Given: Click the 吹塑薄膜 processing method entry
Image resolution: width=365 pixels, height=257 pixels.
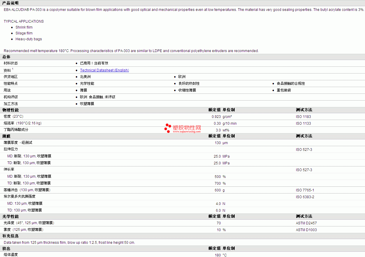Looking at the screenshot, I should (x=87, y=104).
